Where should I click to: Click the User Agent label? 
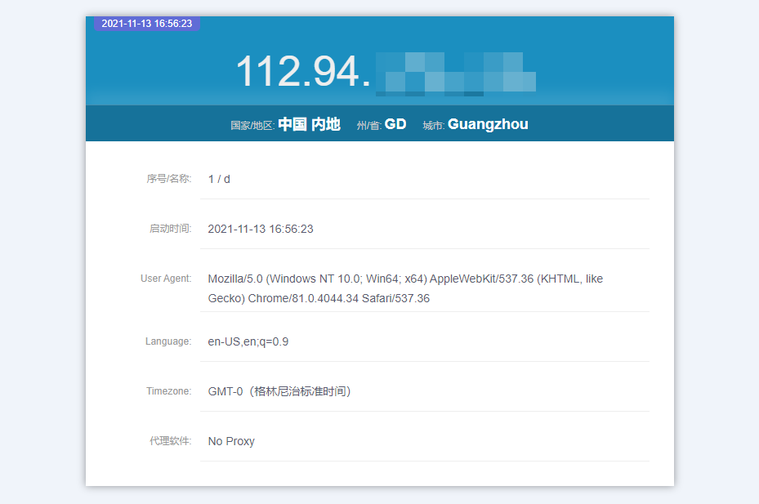point(166,279)
